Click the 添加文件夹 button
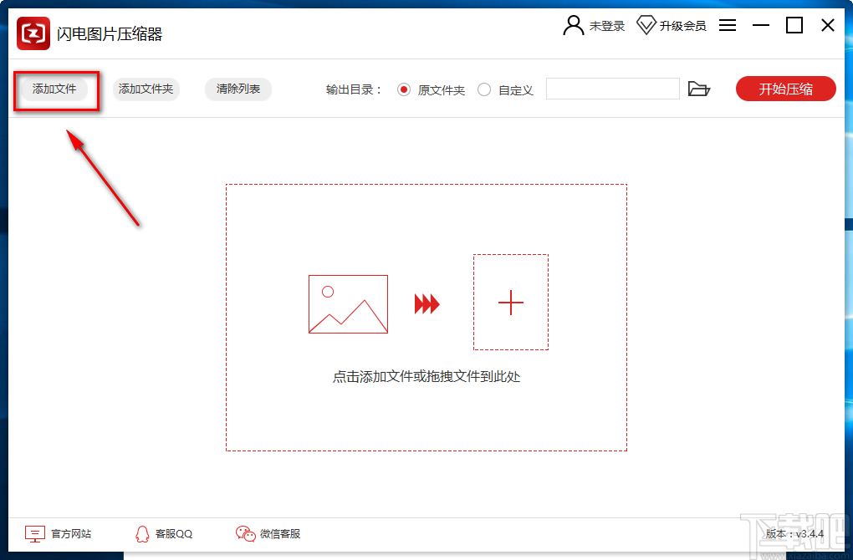This screenshot has width=853, height=560. pyautogui.click(x=146, y=89)
